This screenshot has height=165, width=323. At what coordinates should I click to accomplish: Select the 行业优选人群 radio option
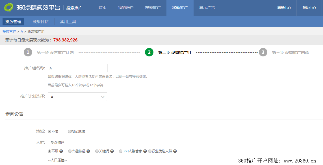150,151
